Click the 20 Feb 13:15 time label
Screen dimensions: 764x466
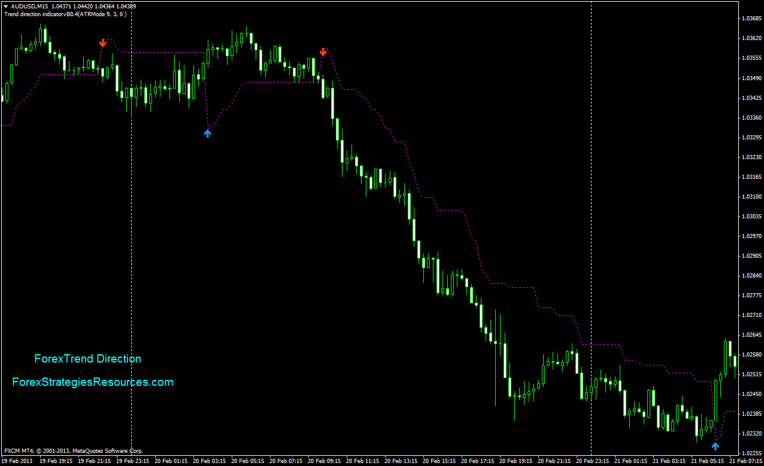tap(401, 461)
